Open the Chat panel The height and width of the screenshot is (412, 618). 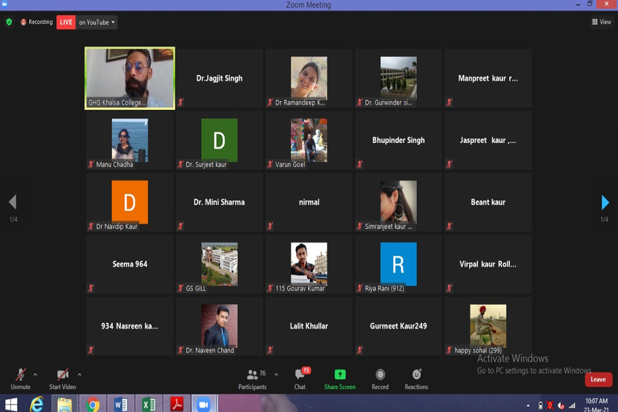pos(300,379)
